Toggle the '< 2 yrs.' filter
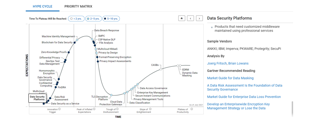318x124 pixels. point(76,18)
